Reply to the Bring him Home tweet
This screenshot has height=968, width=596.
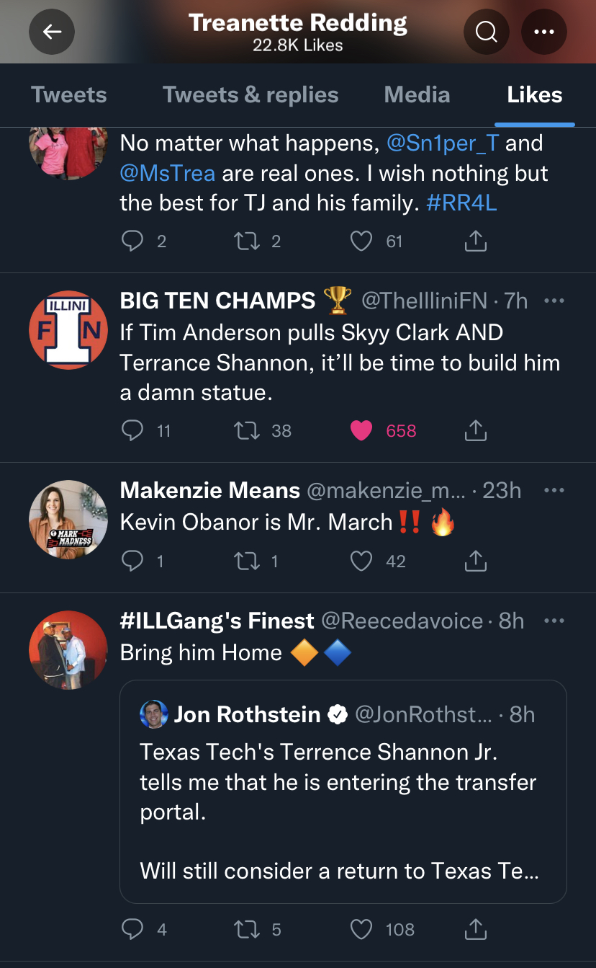tap(132, 930)
